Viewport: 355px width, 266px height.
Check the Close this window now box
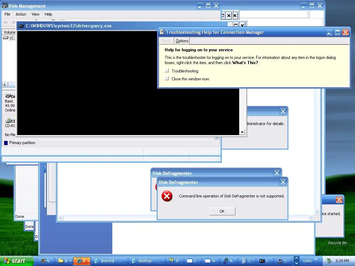click(x=167, y=79)
